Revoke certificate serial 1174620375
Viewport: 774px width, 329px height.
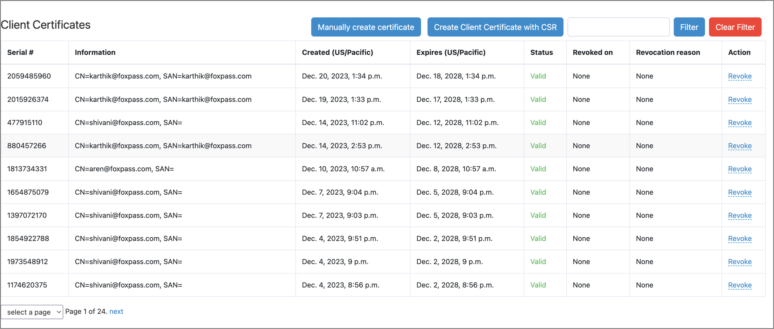click(739, 285)
